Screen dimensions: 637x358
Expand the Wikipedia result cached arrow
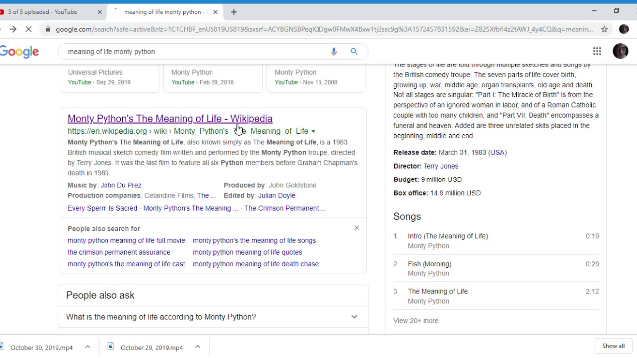pyautogui.click(x=313, y=132)
